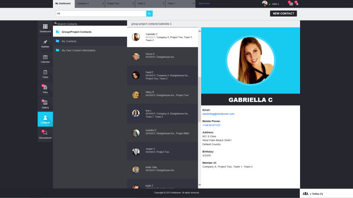Open the mail envelope notifications icon
This screenshot has width=353, height=198.
(291, 4)
